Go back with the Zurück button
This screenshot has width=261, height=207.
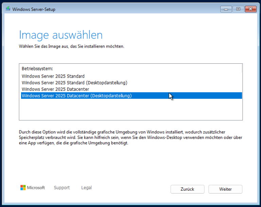click(188, 189)
